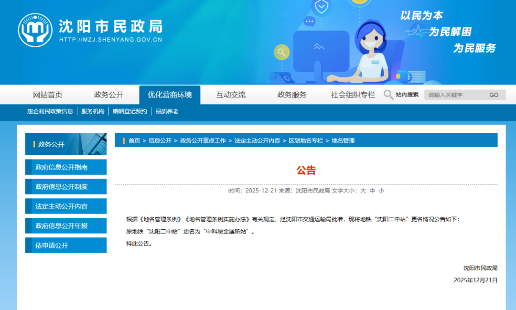Open the 政务服务 menu
The height and width of the screenshot is (310, 516).
[292, 94]
